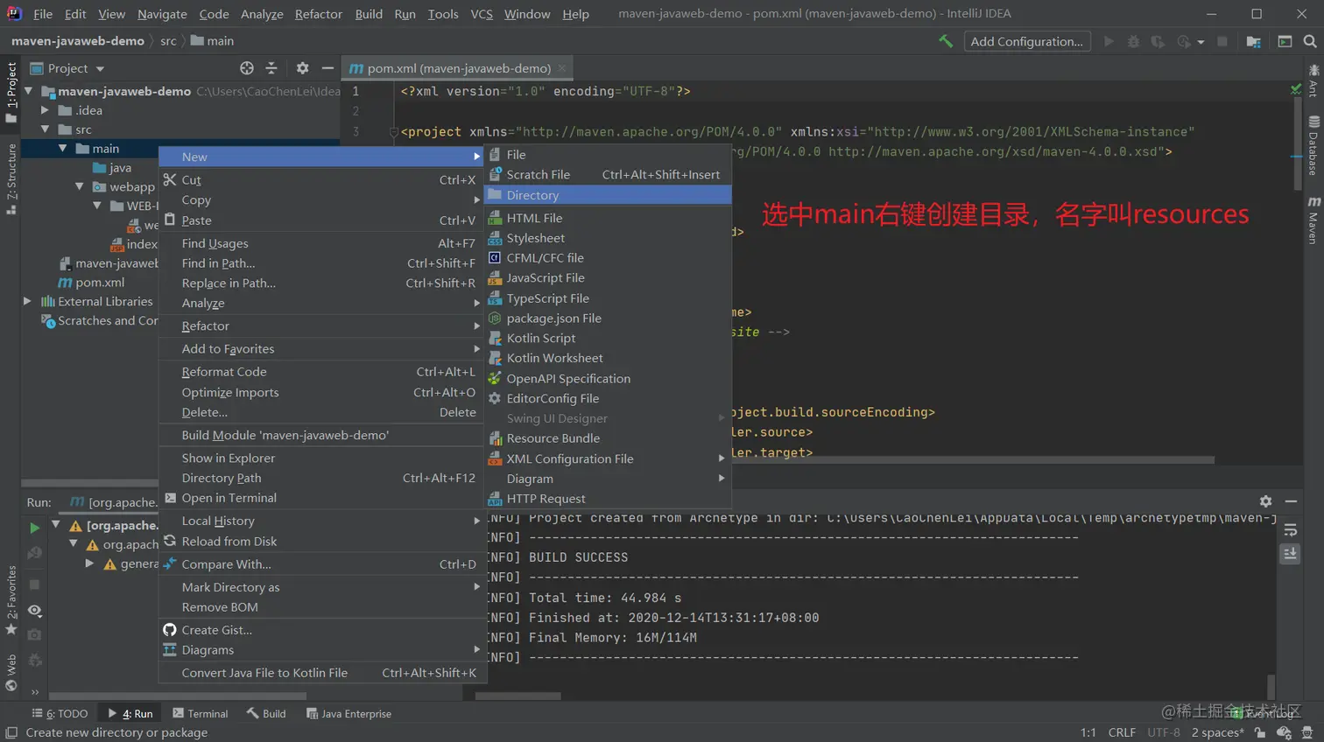
Task: Open the Web side tool window
Action: (x=11, y=672)
